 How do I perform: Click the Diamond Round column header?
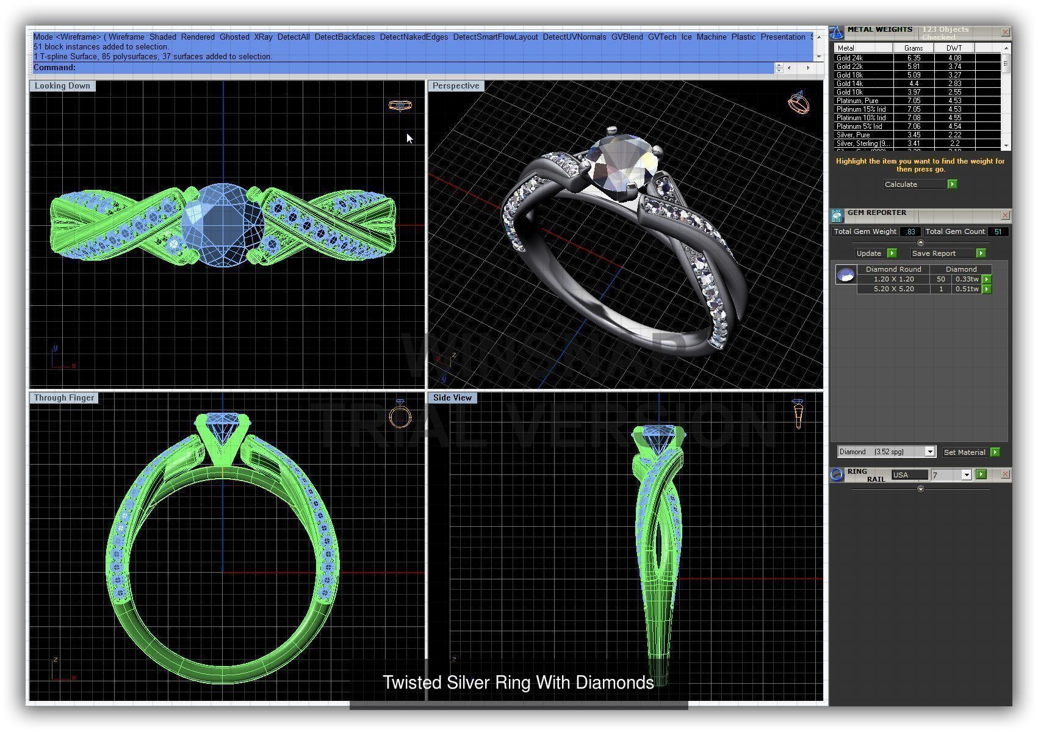[893, 269]
